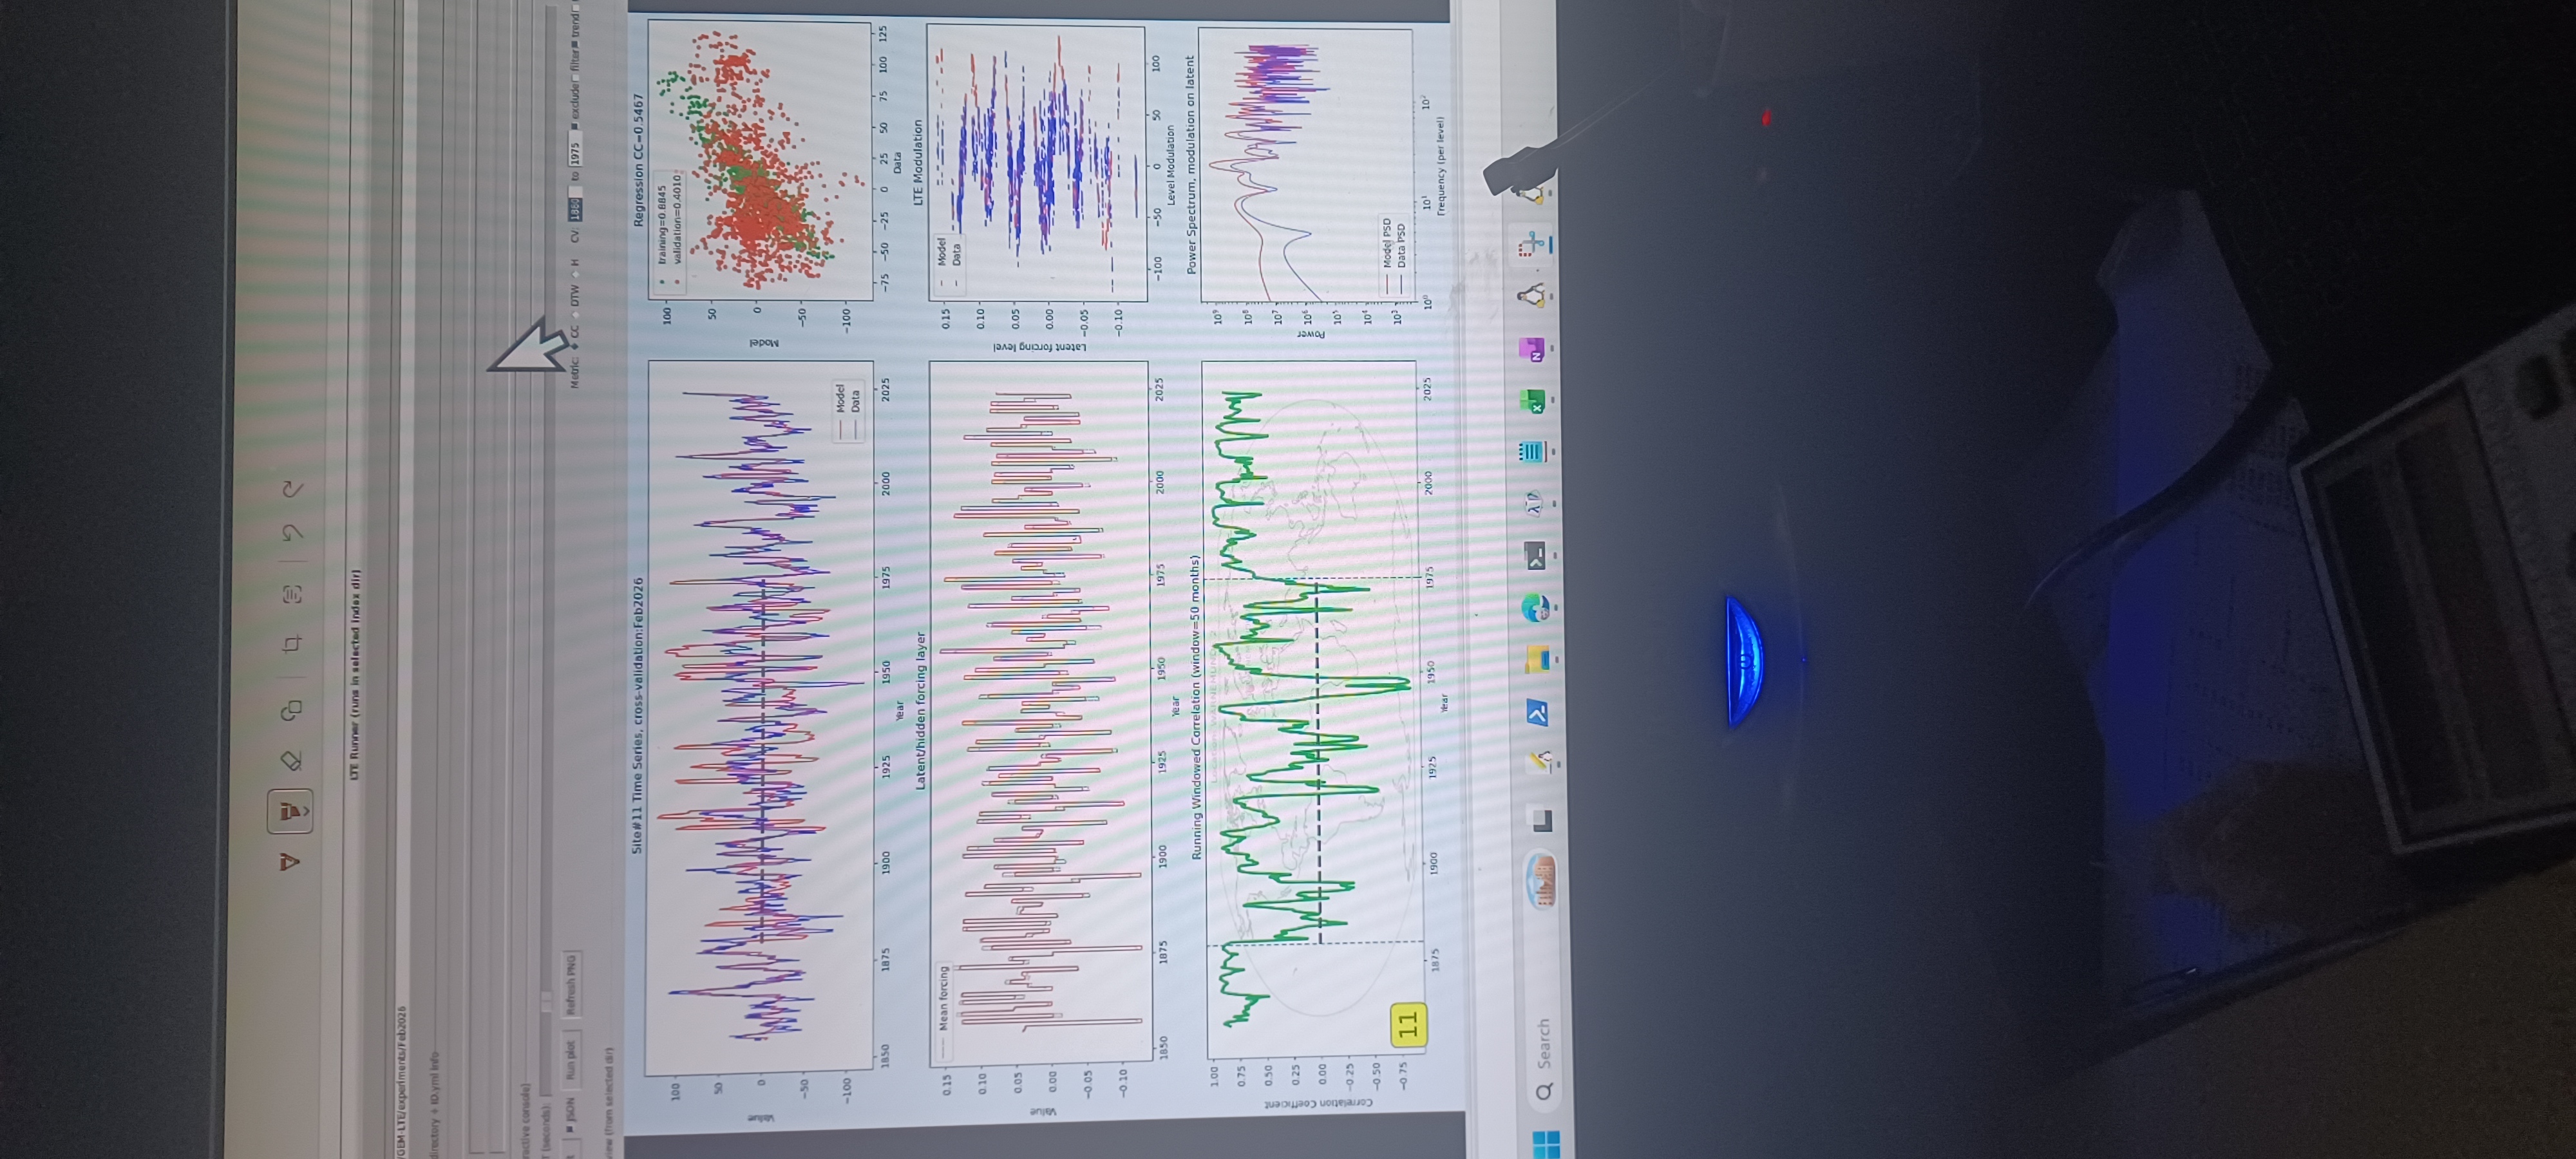Click the 'training=0.8845' legend entry
The image size is (2576, 1159).
(662, 225)
